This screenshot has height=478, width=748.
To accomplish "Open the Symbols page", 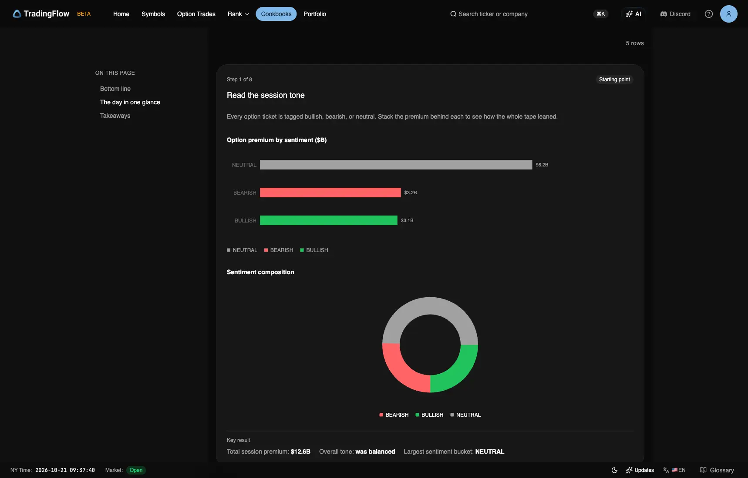I will (153, 14).
